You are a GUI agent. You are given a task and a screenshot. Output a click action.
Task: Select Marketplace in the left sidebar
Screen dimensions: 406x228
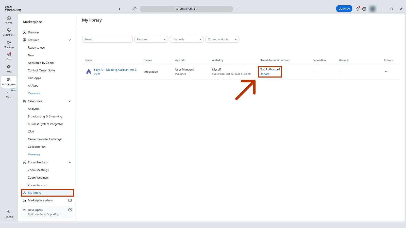point(9,82)
